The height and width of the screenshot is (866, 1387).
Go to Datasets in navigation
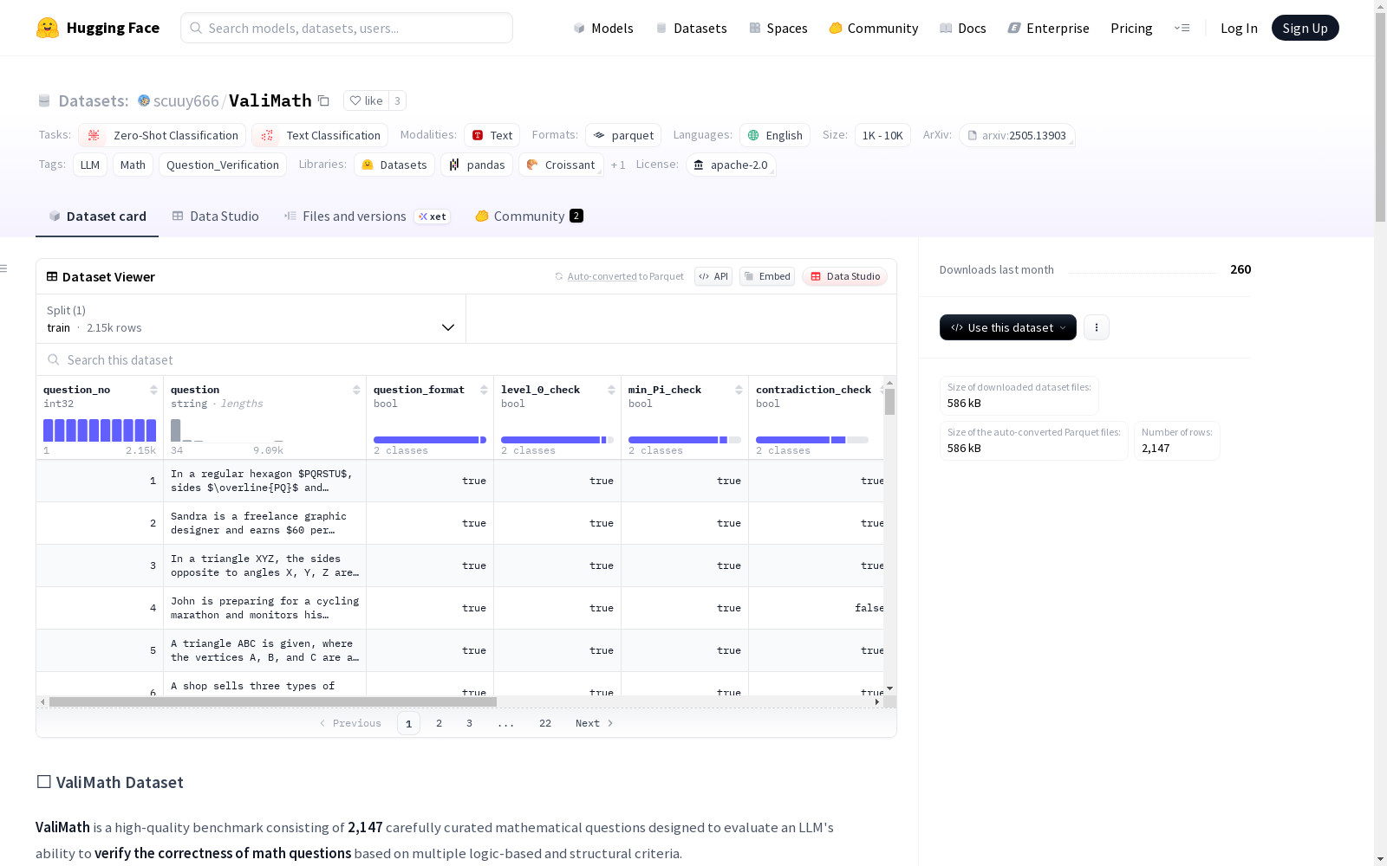[691, 28]
